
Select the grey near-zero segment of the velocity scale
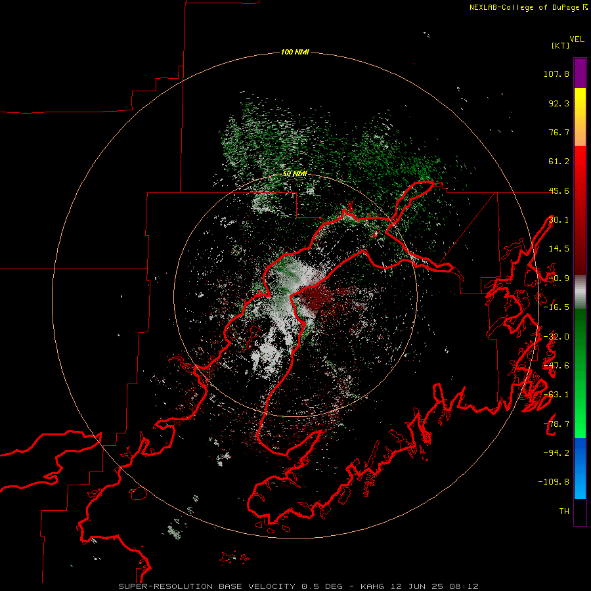(580, 292)
